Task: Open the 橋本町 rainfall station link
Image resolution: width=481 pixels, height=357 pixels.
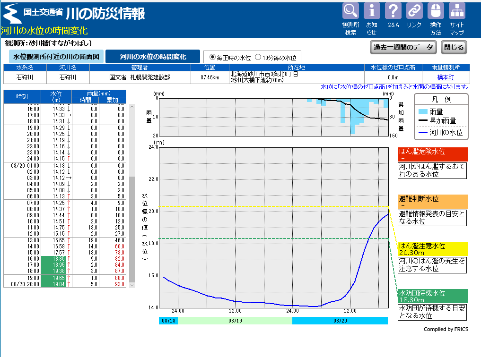Action: click(x=445, y=77)
